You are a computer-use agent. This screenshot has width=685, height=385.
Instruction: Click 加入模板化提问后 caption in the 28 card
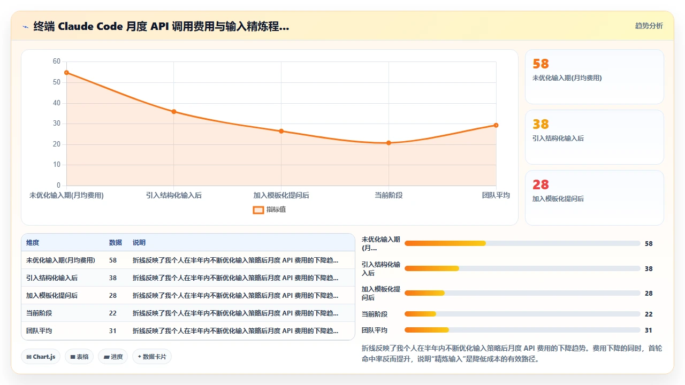pos(558,199)
